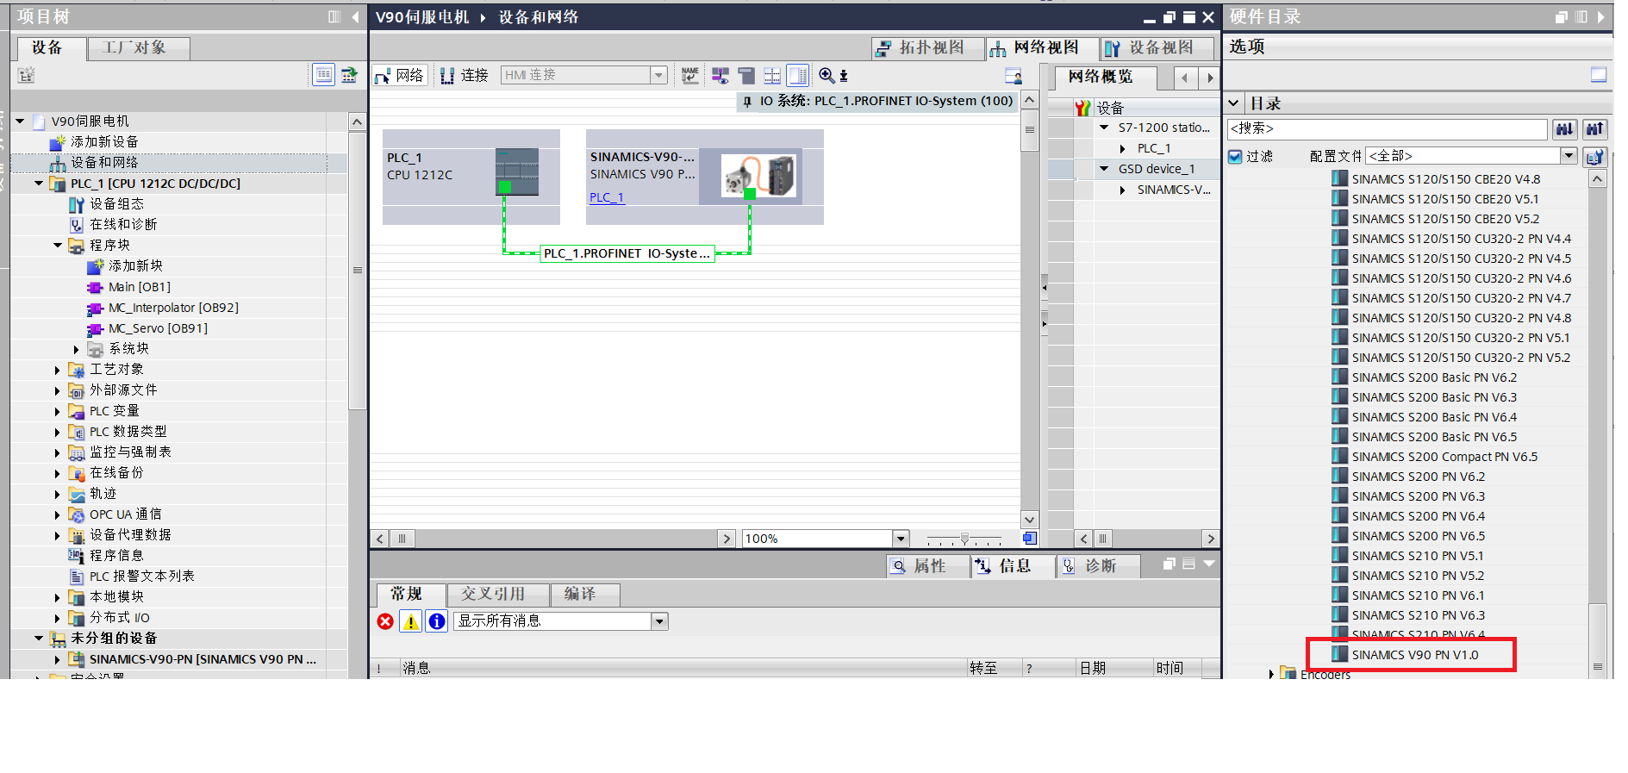This screenshot has width=1628, height=773.
Task: Click the NAME assign device name icon
Action: click(690, 76)
